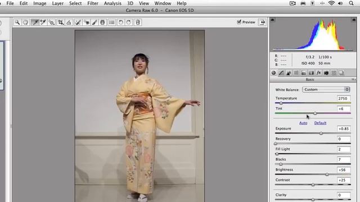Click the Exposure slider handle
This screenshot has width=360, height=202.
point(321,133)
